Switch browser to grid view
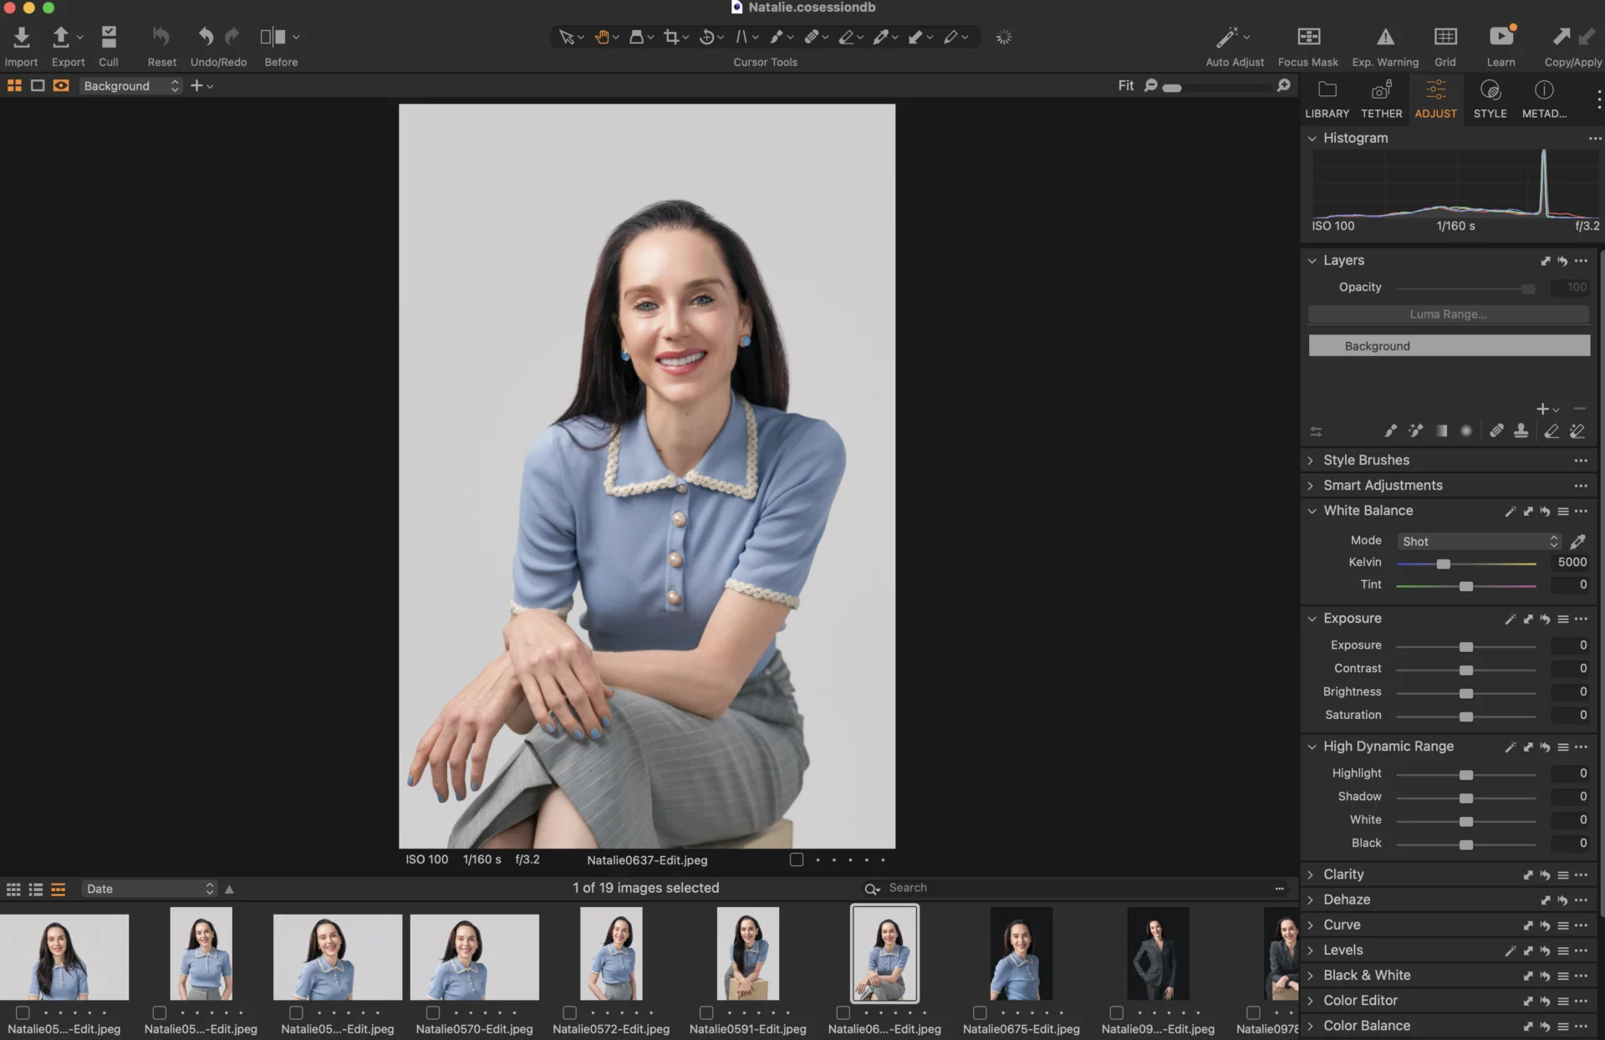 pyautogui.click(x=13, y=889)
